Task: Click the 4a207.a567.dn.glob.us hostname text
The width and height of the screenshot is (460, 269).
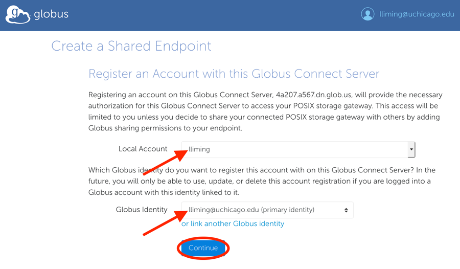Action: (x=313, y=95)
